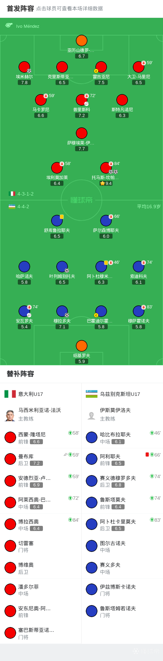
Task: Tap 托马斯-坎帕's player circle rated 9.4
Action: pyautogui.click(x=106, y=168)
